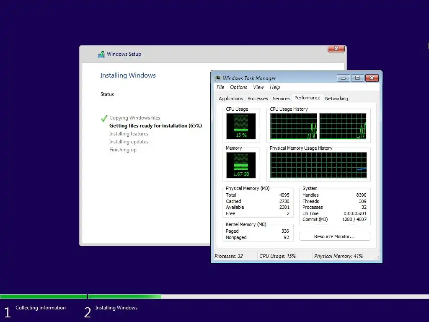Click the resize grip in Task Manager's corner
The height and width of the screenshot is (322, 429).
(377, 258)
